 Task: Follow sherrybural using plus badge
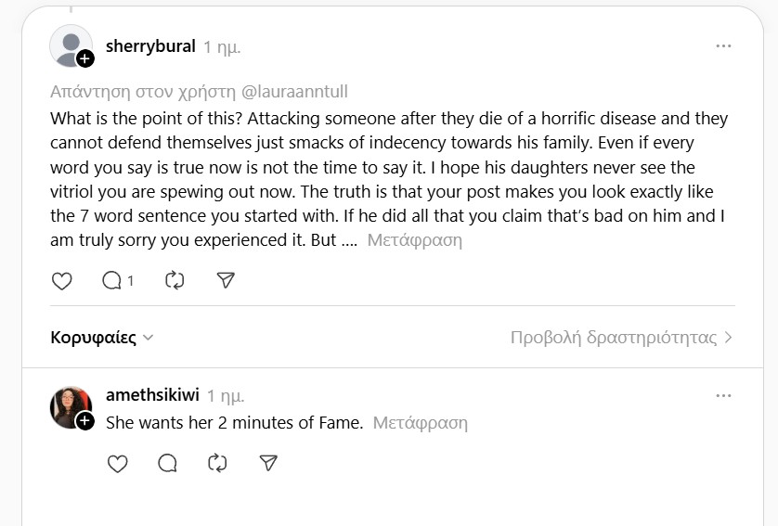84,59
